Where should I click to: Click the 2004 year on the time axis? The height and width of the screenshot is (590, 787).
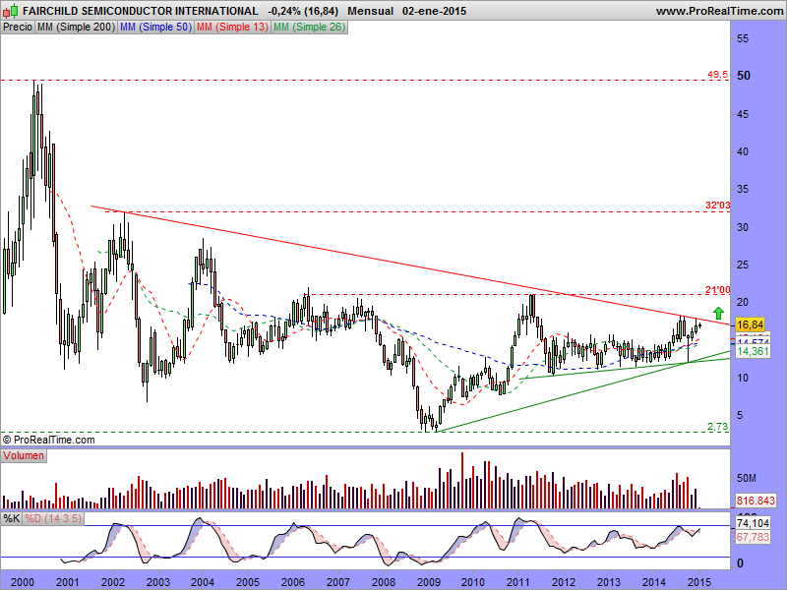tap(203, 582)
